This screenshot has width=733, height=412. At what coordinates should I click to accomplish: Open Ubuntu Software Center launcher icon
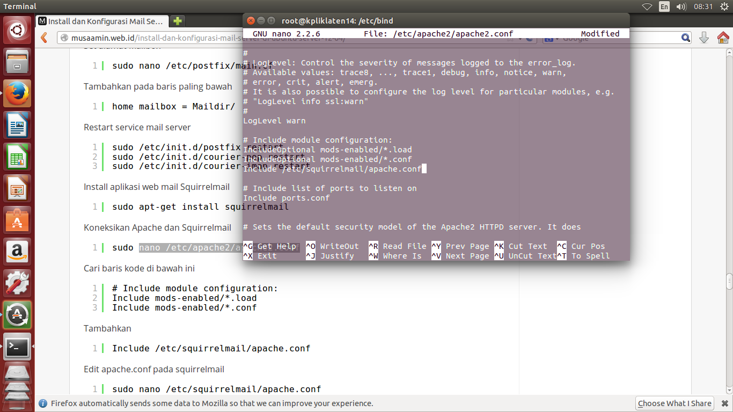click(18, 220)
